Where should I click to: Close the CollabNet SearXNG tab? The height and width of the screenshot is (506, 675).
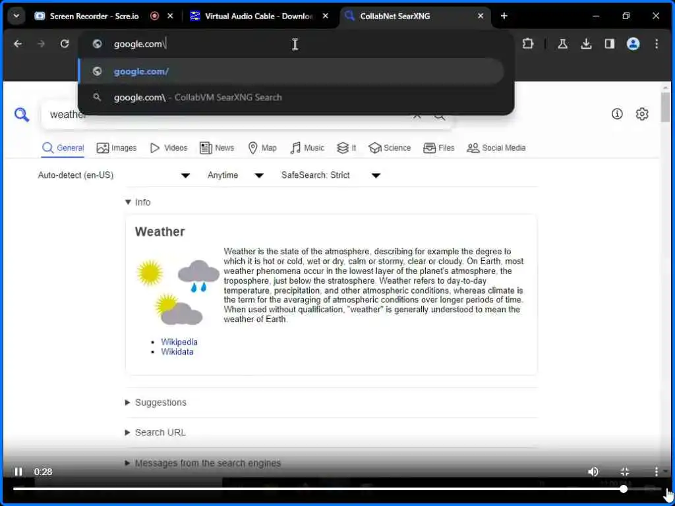tap(481, 16)
